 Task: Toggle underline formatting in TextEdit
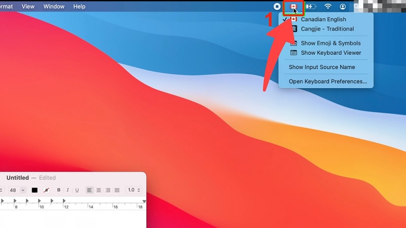click(x=77, y=190)
